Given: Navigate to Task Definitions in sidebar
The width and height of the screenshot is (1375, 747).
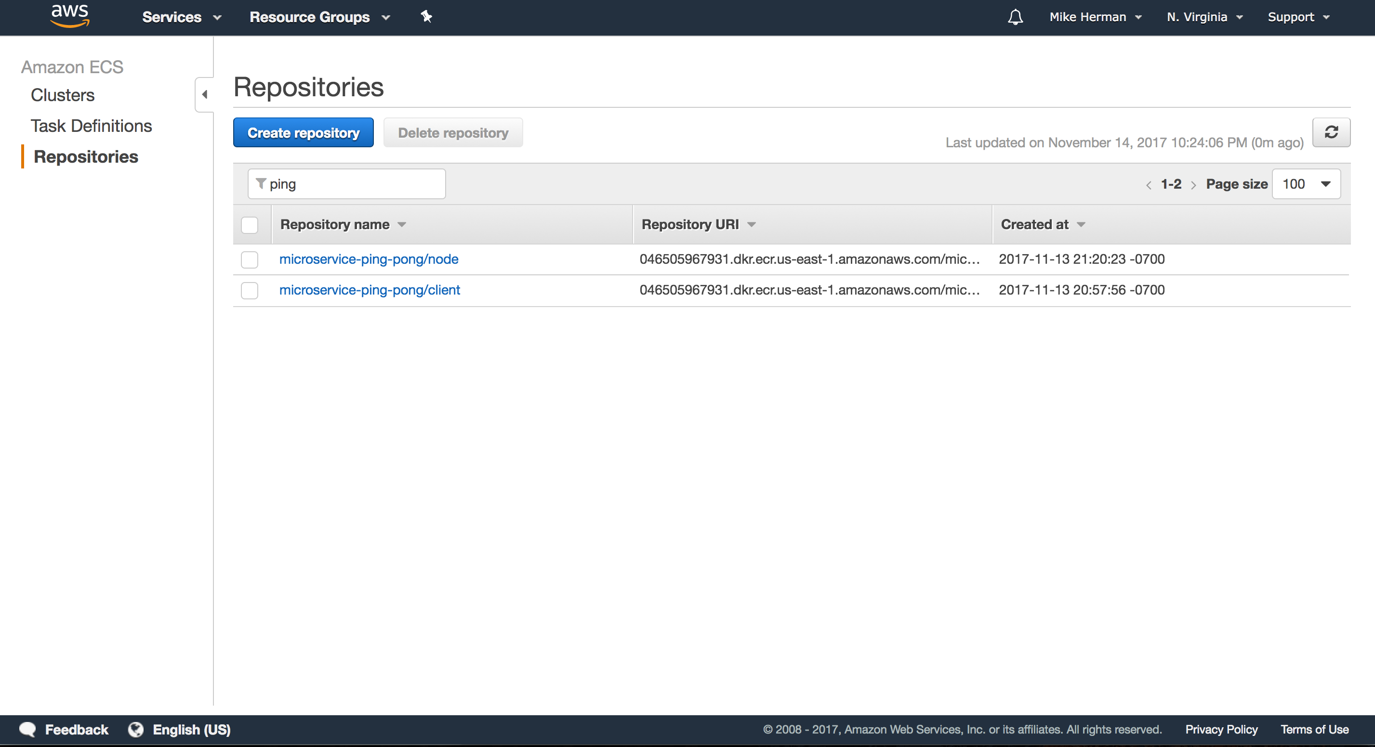Looking at the screenshot, I should [x=91, y=126].
